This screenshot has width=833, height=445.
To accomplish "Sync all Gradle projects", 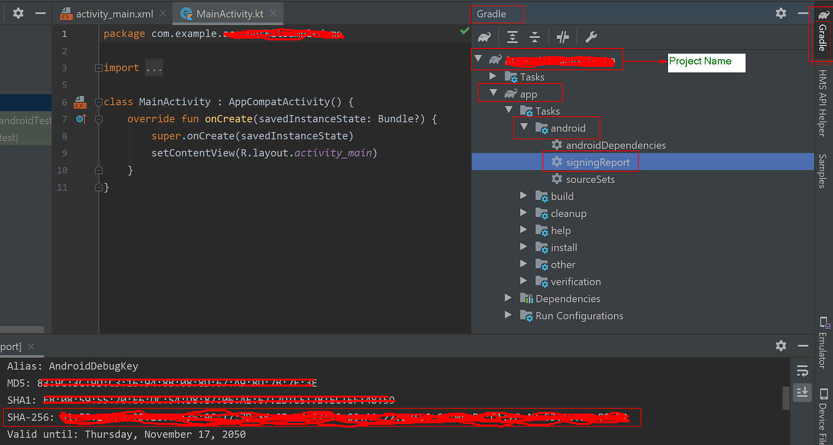I will [485, 37].
